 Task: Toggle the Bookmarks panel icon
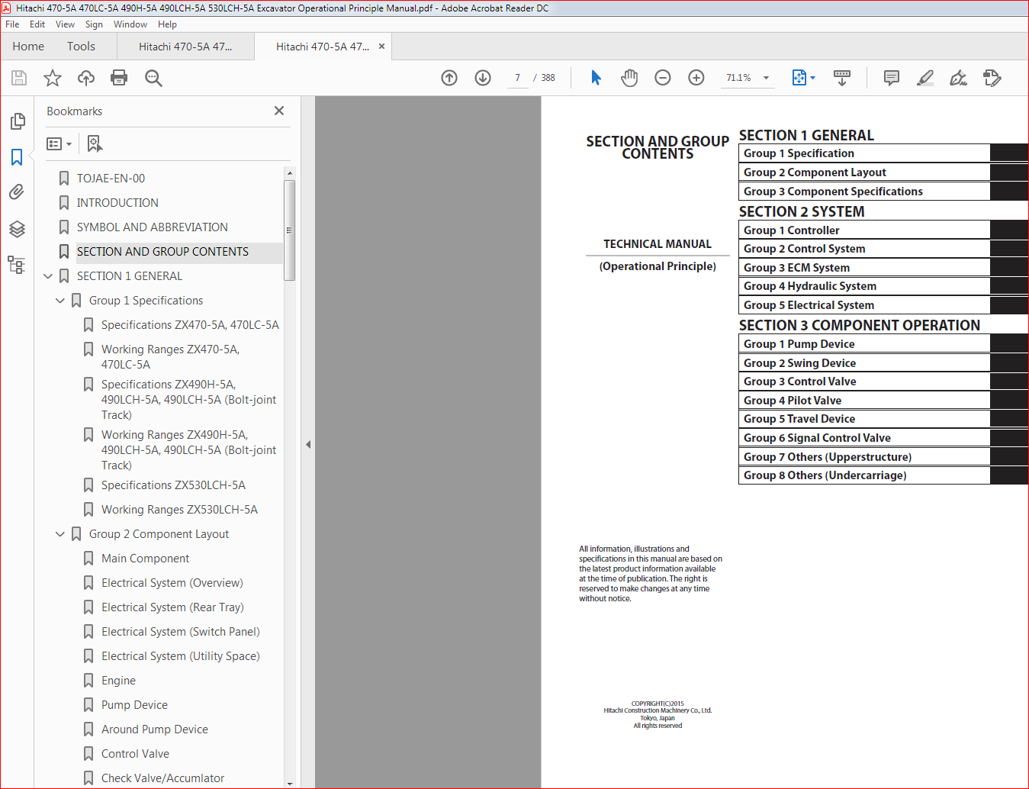coord(17,157)
